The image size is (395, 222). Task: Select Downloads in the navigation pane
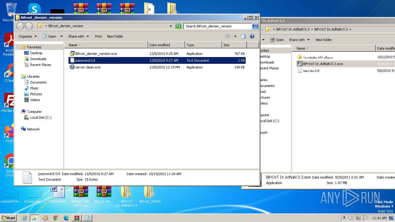click(38, 59)
